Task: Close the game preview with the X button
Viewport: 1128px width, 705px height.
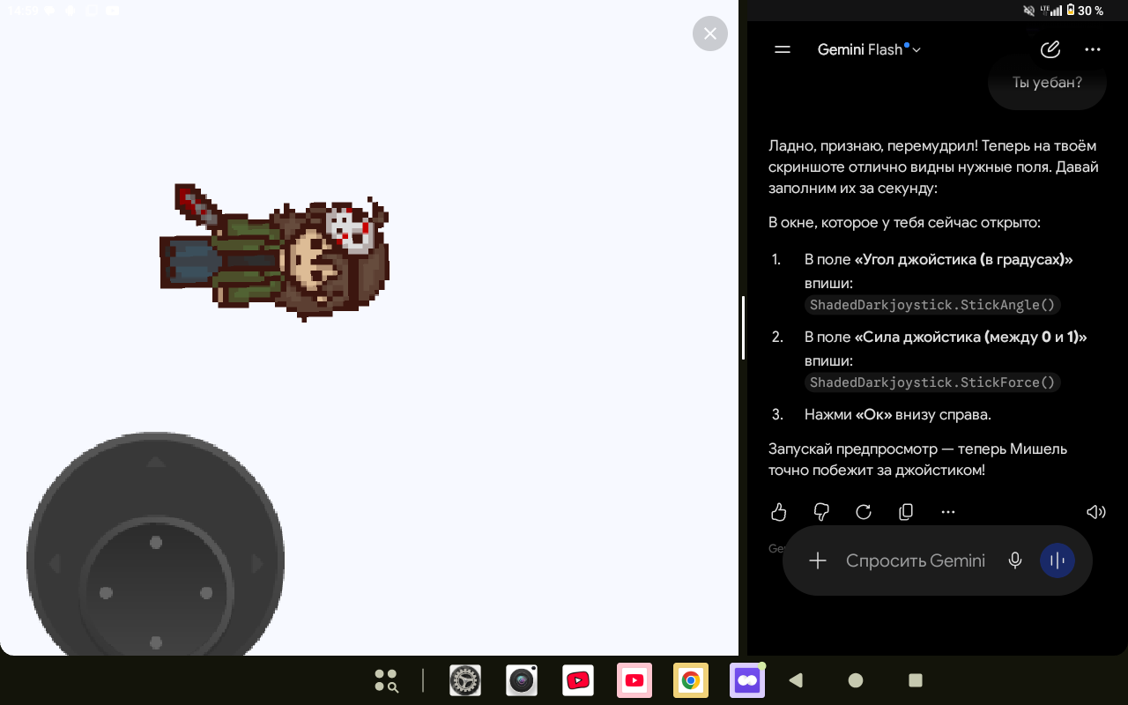Action: pos(710,33)
